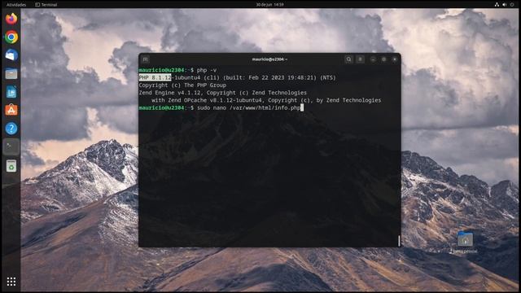
Task: Close the terminal window
Action: (x=395, y=59)
